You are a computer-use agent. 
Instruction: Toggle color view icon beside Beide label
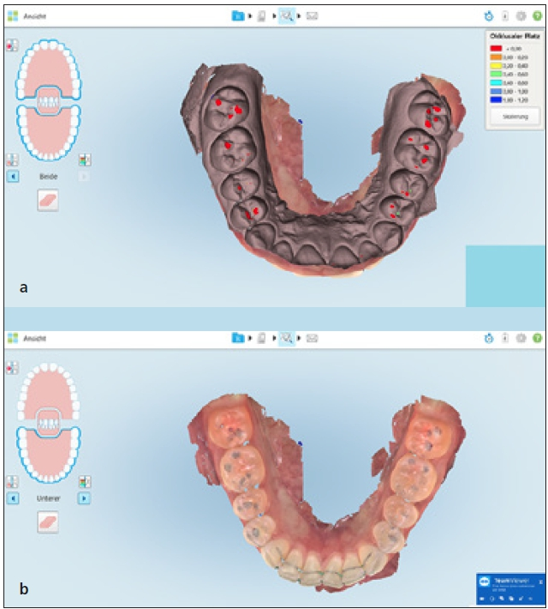[85, 160]
